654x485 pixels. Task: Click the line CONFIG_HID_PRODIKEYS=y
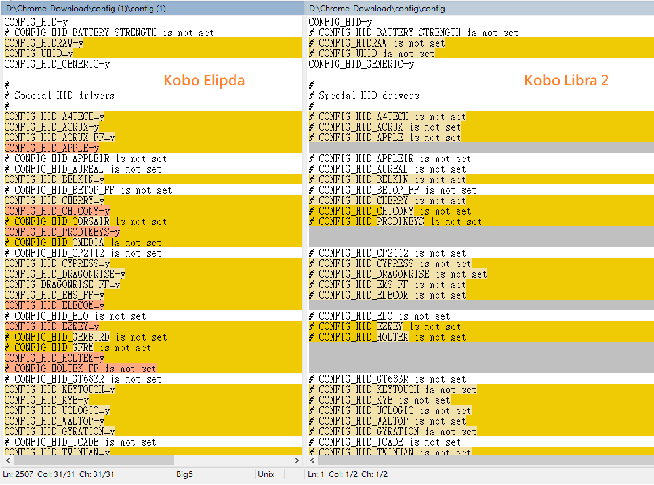pos(62,232)
